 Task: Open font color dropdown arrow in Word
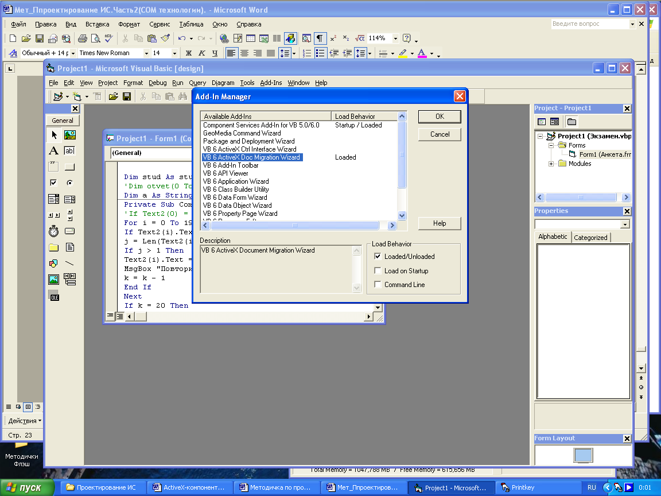[x=431, y=53]
